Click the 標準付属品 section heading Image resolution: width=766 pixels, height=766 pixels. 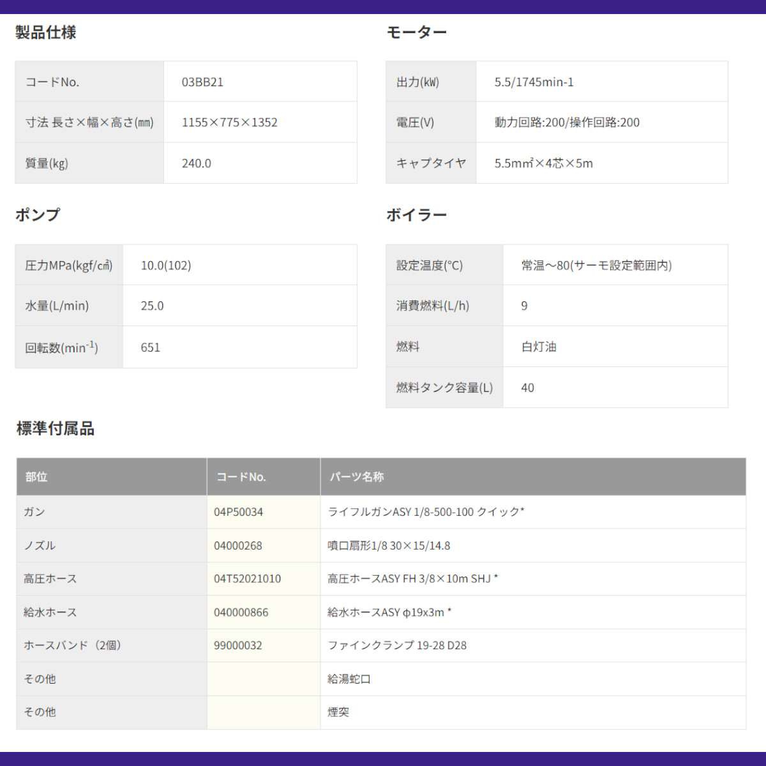(x=56, y=429)
